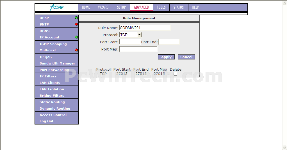Click the red status indicator next to Multicast
The image size is (287, 150).
tap(76, 50)
